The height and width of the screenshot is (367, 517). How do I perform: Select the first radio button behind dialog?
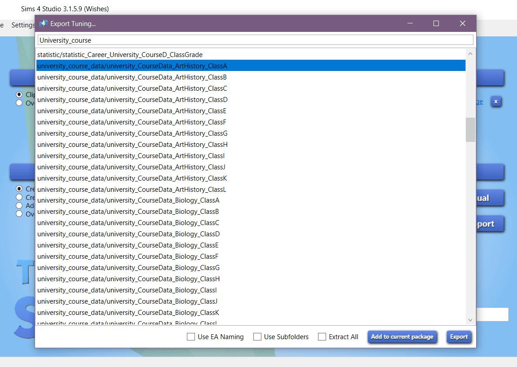[x=19, y=95]
